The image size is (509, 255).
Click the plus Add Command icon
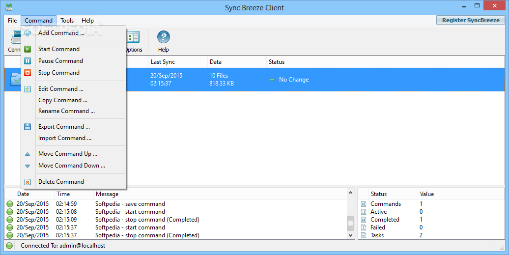pyautogui.click(x=28, y=33)
